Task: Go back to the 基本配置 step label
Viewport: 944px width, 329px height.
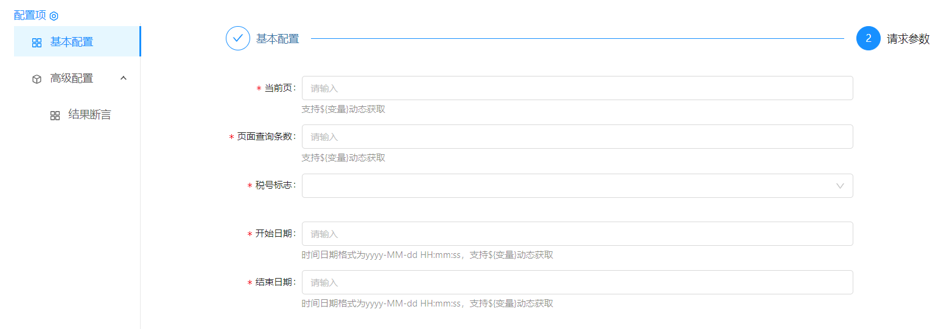Action: (x=278, y=39)
